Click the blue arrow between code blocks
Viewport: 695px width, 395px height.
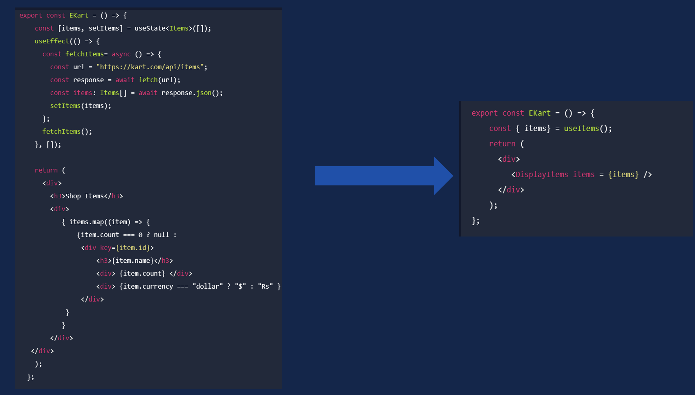pos(384,176)
